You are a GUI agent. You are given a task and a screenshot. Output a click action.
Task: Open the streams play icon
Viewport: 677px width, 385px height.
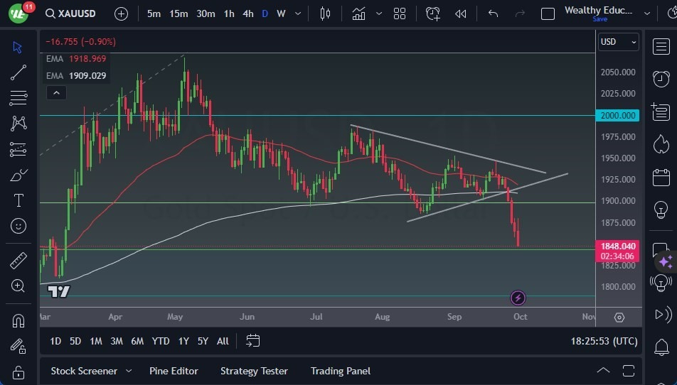tap(663, 314)
